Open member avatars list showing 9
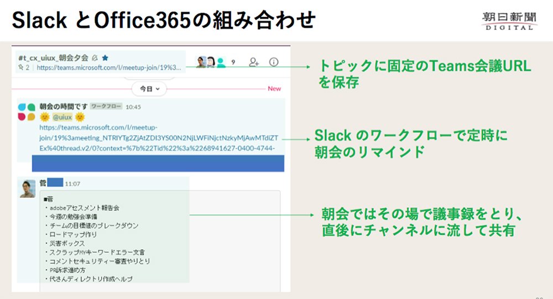 216,62
